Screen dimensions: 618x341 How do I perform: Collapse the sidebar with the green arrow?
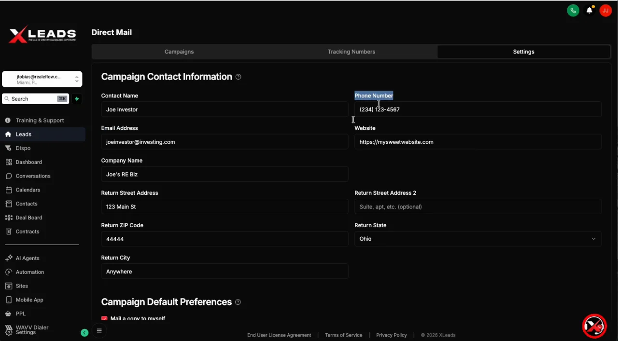click(x=84, y=333)
